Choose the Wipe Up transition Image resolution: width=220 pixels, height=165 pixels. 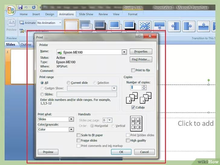203,26
